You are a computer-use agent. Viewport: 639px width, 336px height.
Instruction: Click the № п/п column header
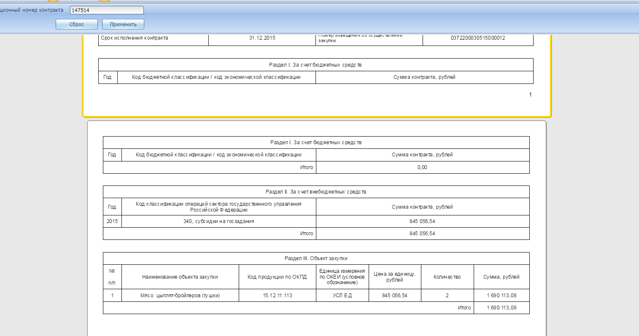[x=112, y=277]
